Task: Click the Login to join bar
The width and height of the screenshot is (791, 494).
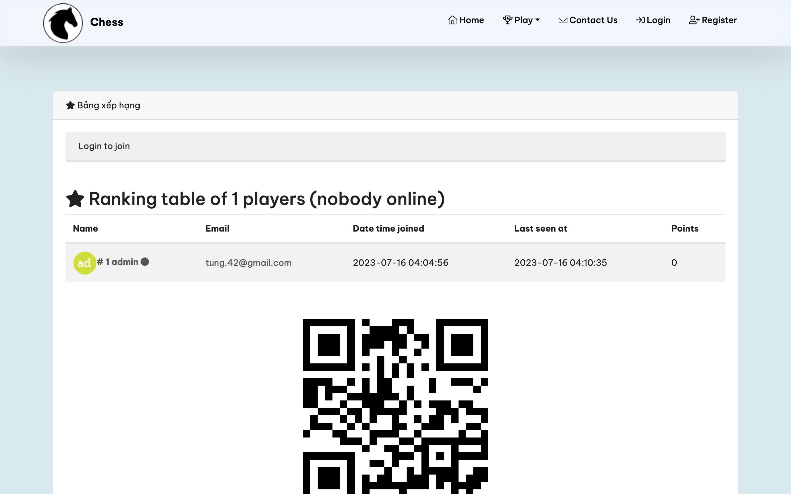Action: [395, 147]
